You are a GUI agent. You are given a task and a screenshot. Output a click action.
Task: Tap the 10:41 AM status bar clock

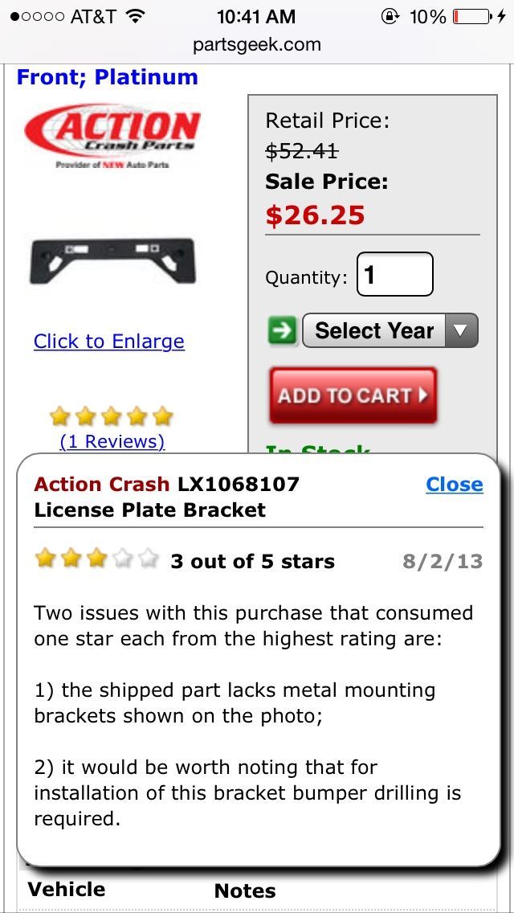pyautogui.click(x=256, y=16)
